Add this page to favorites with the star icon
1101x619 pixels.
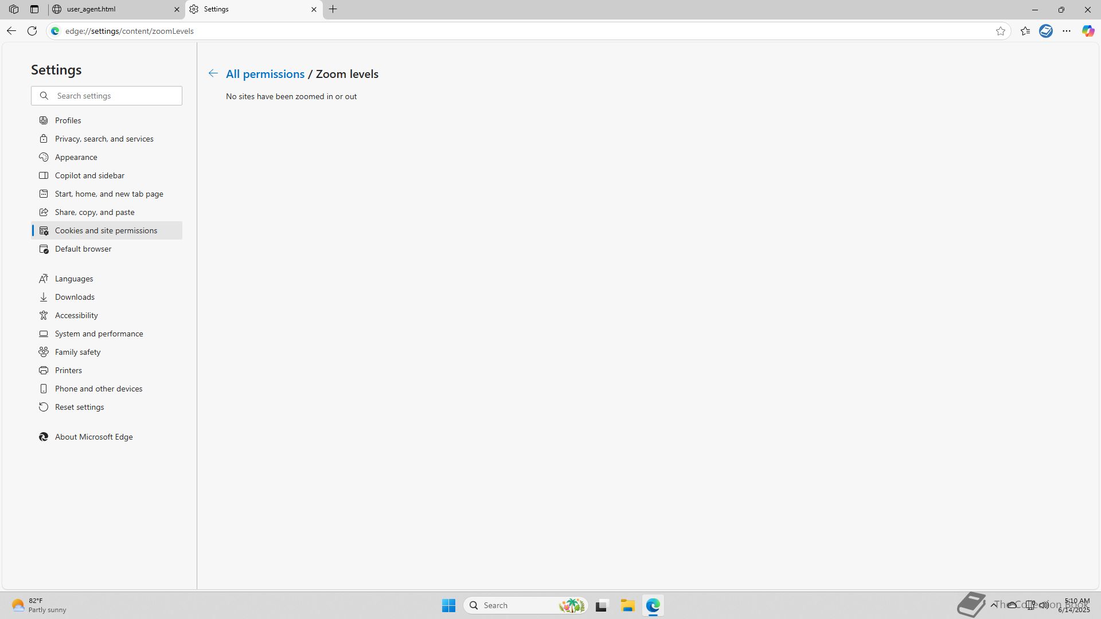coord(1001,31)
